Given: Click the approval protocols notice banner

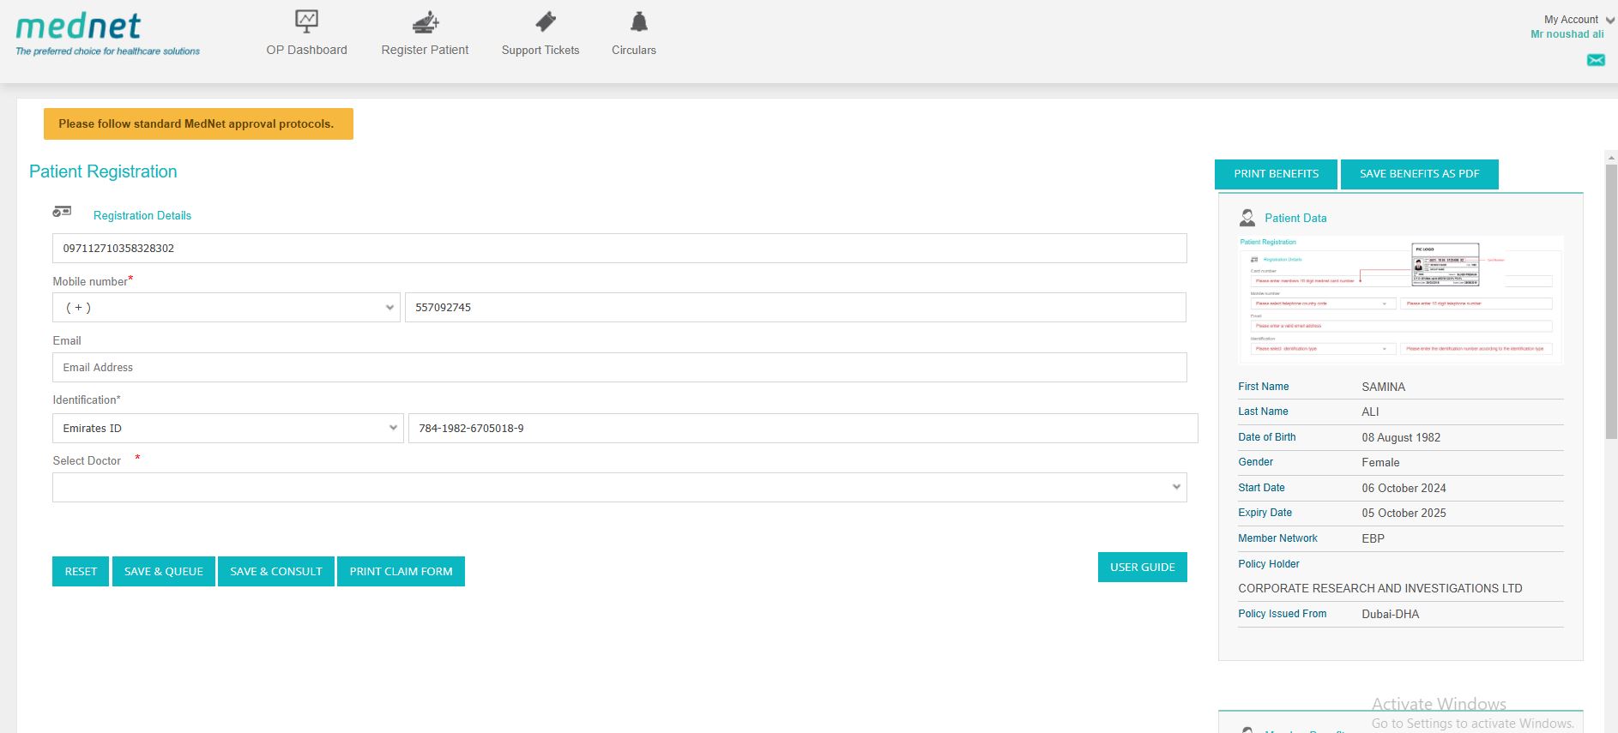Looking at the screenshot, I should point(198,123).
